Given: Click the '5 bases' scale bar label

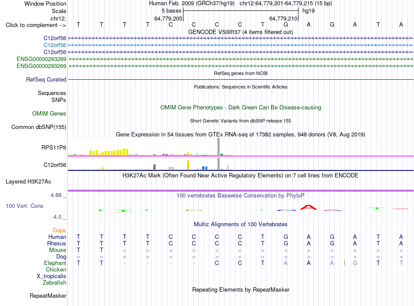Looking at the screenshot, I should tap(172, 11).
